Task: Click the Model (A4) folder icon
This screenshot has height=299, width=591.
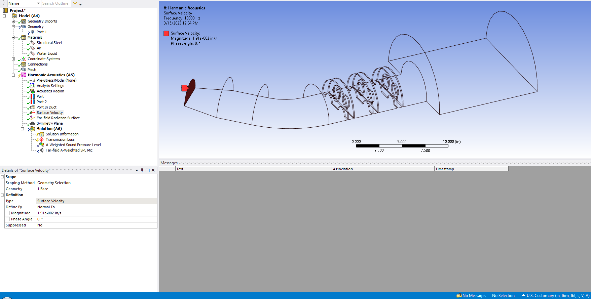Action: [14, 16]
